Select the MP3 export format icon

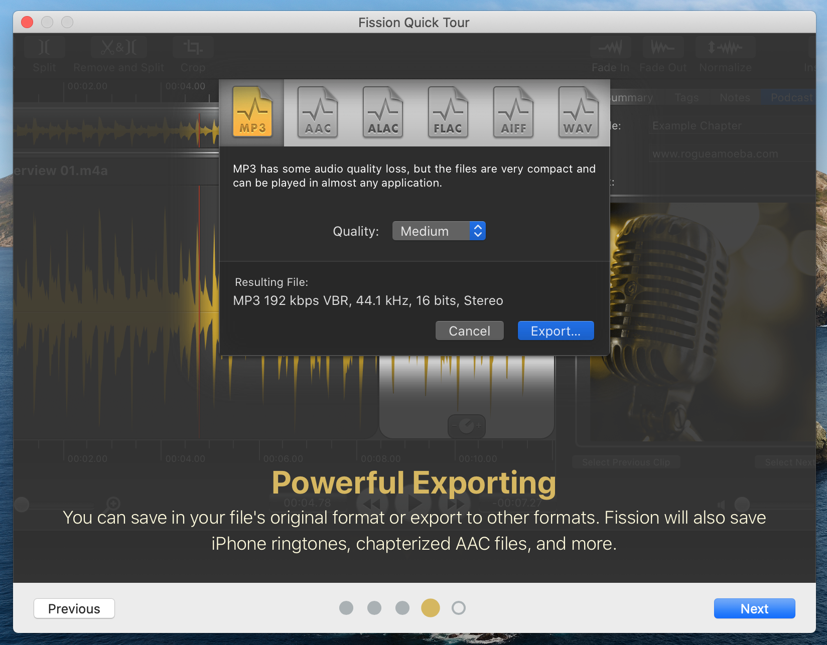point(252,112)
